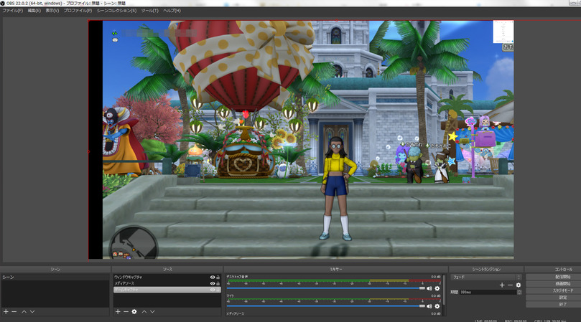The height and width of the screenshot is (322, 581).
Task: Click the OBS logo in title bar
Action: click(x=3, y=3)
